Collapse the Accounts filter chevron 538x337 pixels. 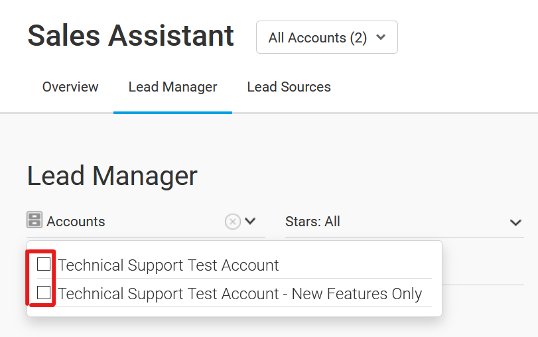(x=250, y=221)
